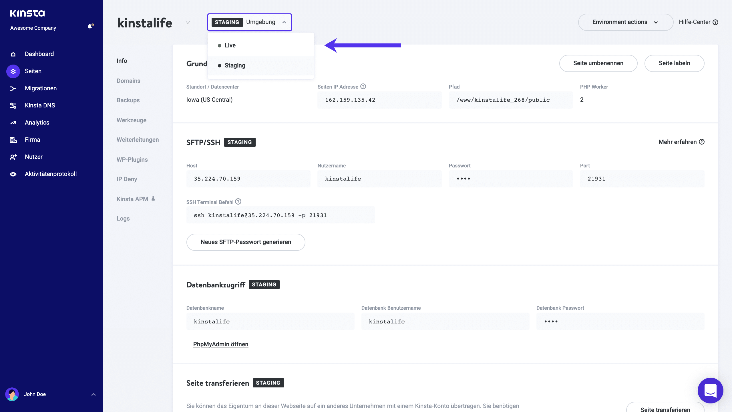Image resolution: width=732 pixels, height=412 pixels.
Task: Click the Aktivitätenprotokoll icon in sidebar
Action: pos(13,174)
